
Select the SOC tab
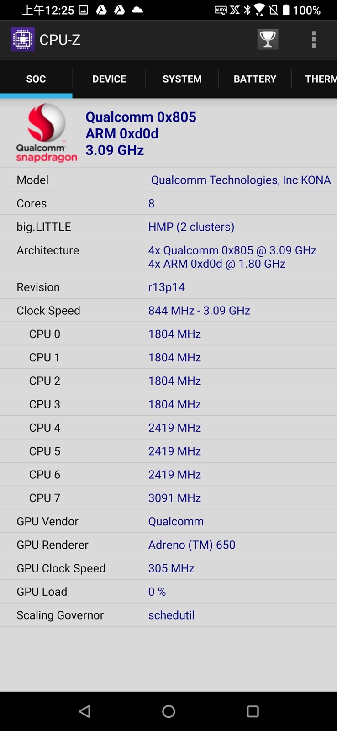pos(36,79)
